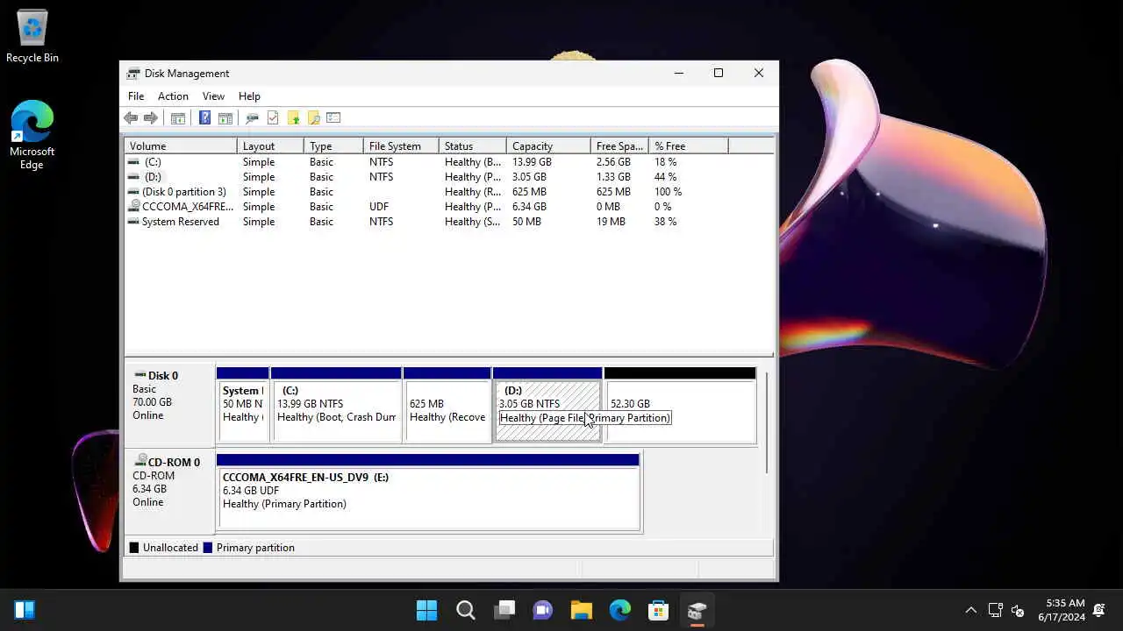Screen dimensions: 1123x631
Task: Toggle Show/Hide Action Pane toolbar icon
Action: point(225,117)
